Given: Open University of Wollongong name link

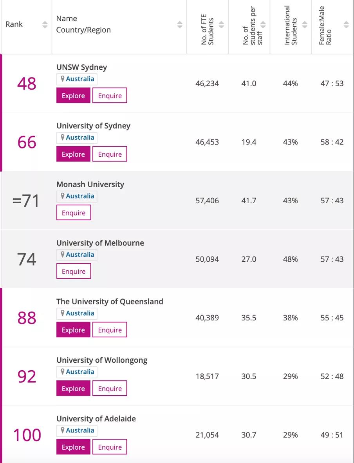Looking at the screenshot, I should pyautogui.click(x=102, y=360).
